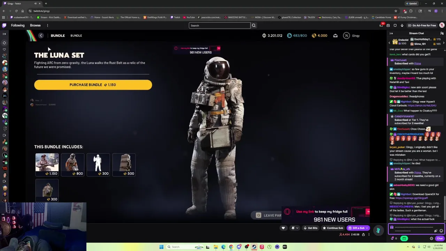Open the operagx.gg link in chat
Screen dimensions: 446x251
click(412, 198)
